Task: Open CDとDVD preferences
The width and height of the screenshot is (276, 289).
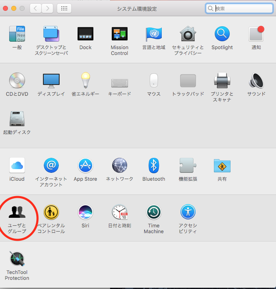Action: point(17,80)
